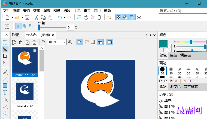The image size is (207, 119).
Task: Close the 未命名-1 (图标) tab
Action: pyautogui.click(x=53, y=35)
